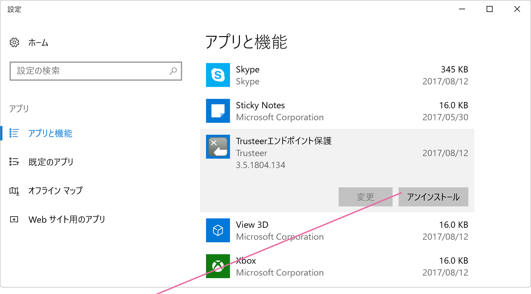Click the offline map icon
This screenshot has width=531, height=294.
click(x=14, y=191)
